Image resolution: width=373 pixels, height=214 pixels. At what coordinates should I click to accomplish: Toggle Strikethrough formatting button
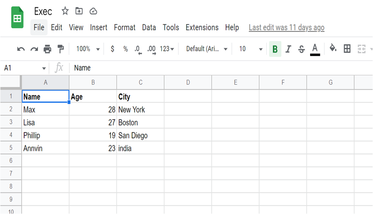click(301, 49)
